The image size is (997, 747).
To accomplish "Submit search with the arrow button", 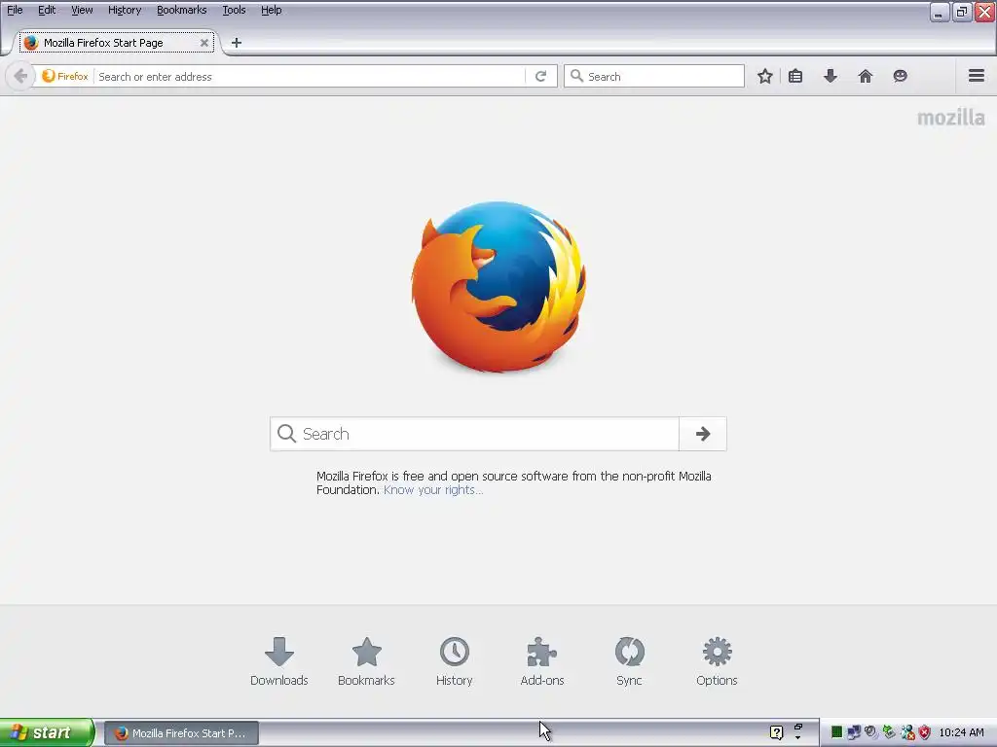I will pos(703,434).
